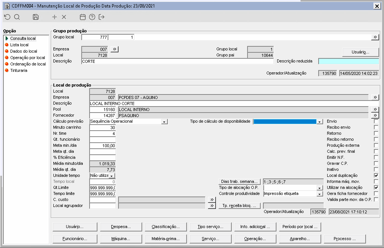The height and width of the screenshot is (248, 384).
Task: Open Unidade tempo dropdown
Action: click(111, 176)
